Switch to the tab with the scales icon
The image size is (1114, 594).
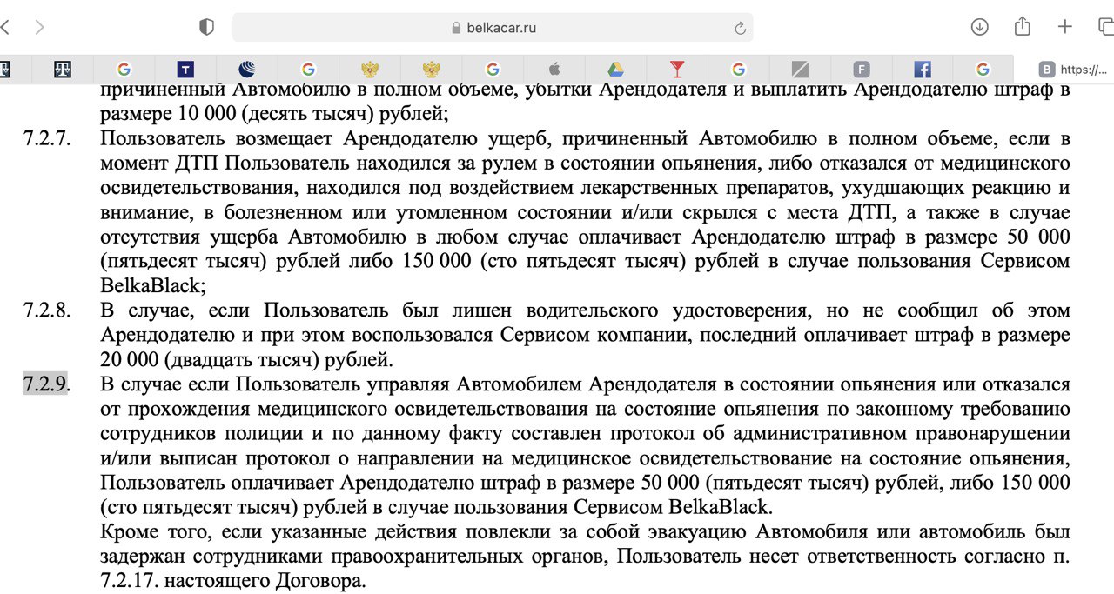click(x=62, y=70)
